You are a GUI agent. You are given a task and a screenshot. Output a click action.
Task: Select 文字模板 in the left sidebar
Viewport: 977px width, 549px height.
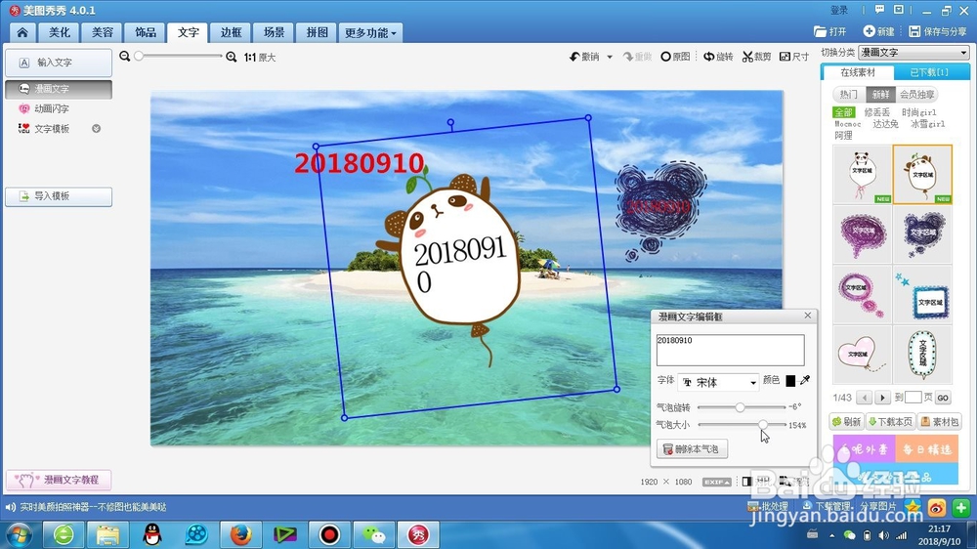44,128
